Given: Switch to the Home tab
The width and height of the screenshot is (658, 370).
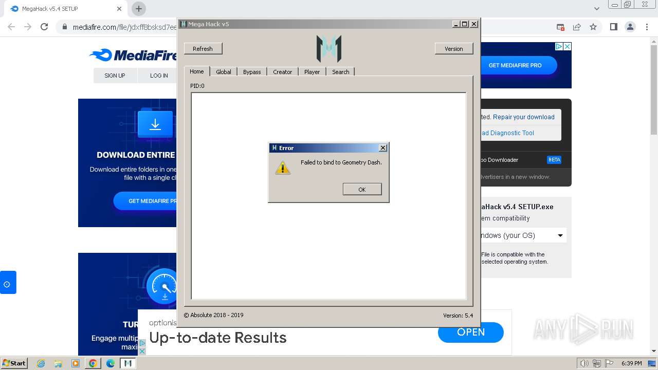Looking at the screenshot, I should 197,71.
